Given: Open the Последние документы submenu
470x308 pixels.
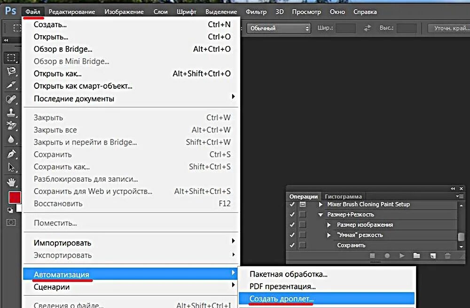Looking at the screenshot, I should 130,99.
